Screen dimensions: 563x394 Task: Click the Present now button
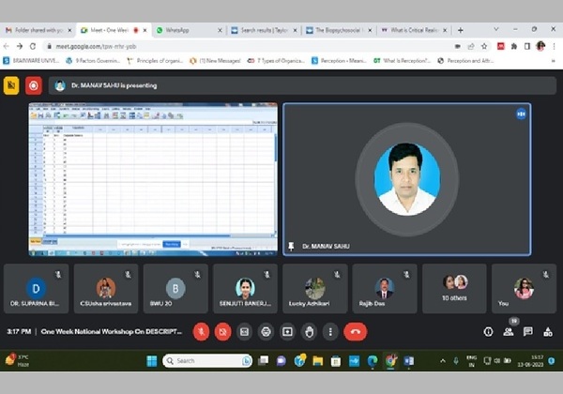287,331
